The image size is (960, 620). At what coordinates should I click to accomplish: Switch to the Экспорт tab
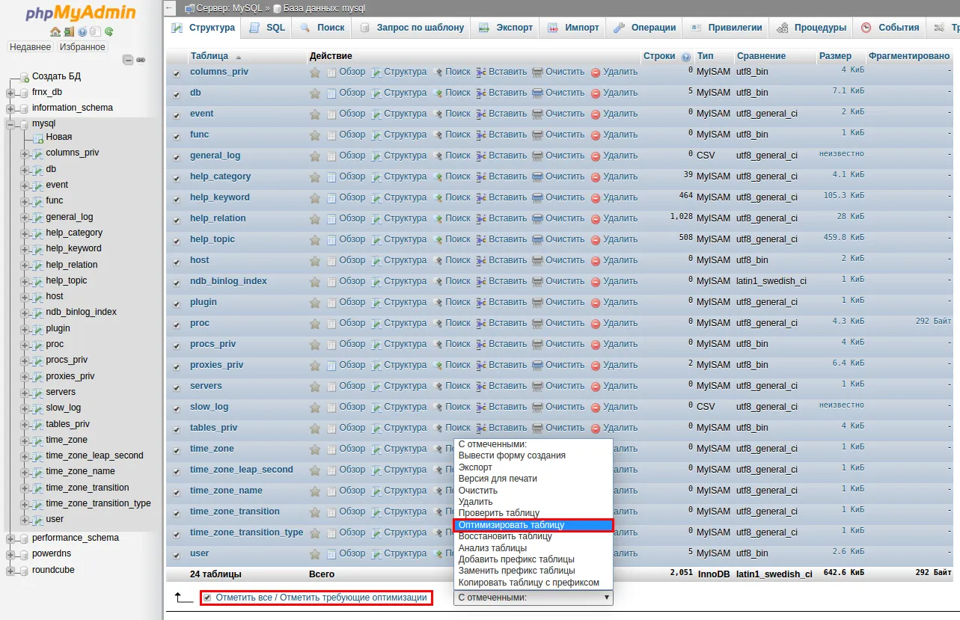507,28
